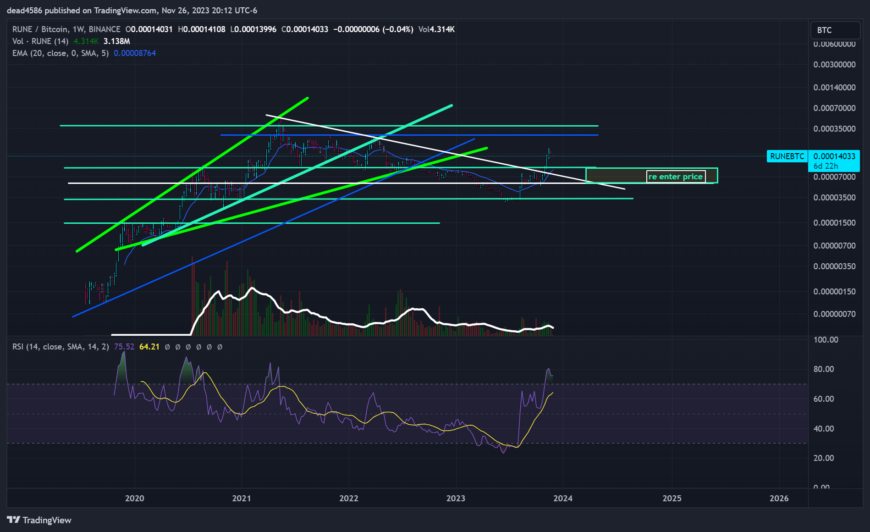Click the RUNEBTC symbol label on price line
This screenshot has height=532, width=870.
(787, 156)
